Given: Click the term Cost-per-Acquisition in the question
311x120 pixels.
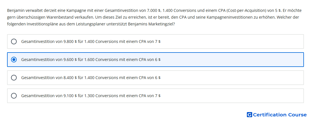Looking at the screenshot, I should 250,10.
